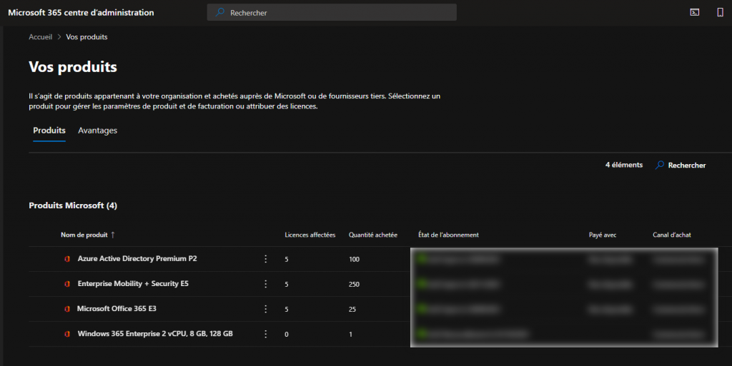This screenshot has height=366, width=732.
Task: Click licences value 0 in Windows 365 row
Action: click(287, 335)
